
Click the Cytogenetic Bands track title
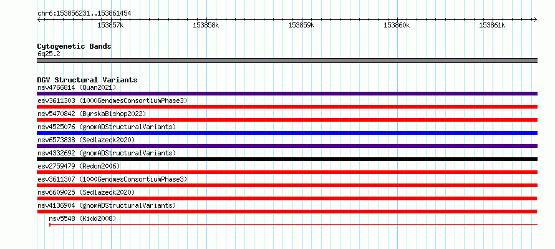[74, 46]
